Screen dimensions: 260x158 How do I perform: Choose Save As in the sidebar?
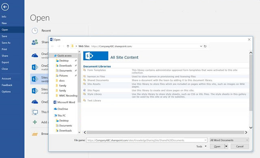point(6,43)
